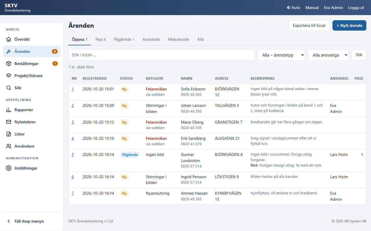This screenshot has height=231, width=371.
Task: Open case number 5 link
Action: tap(73, 154)
